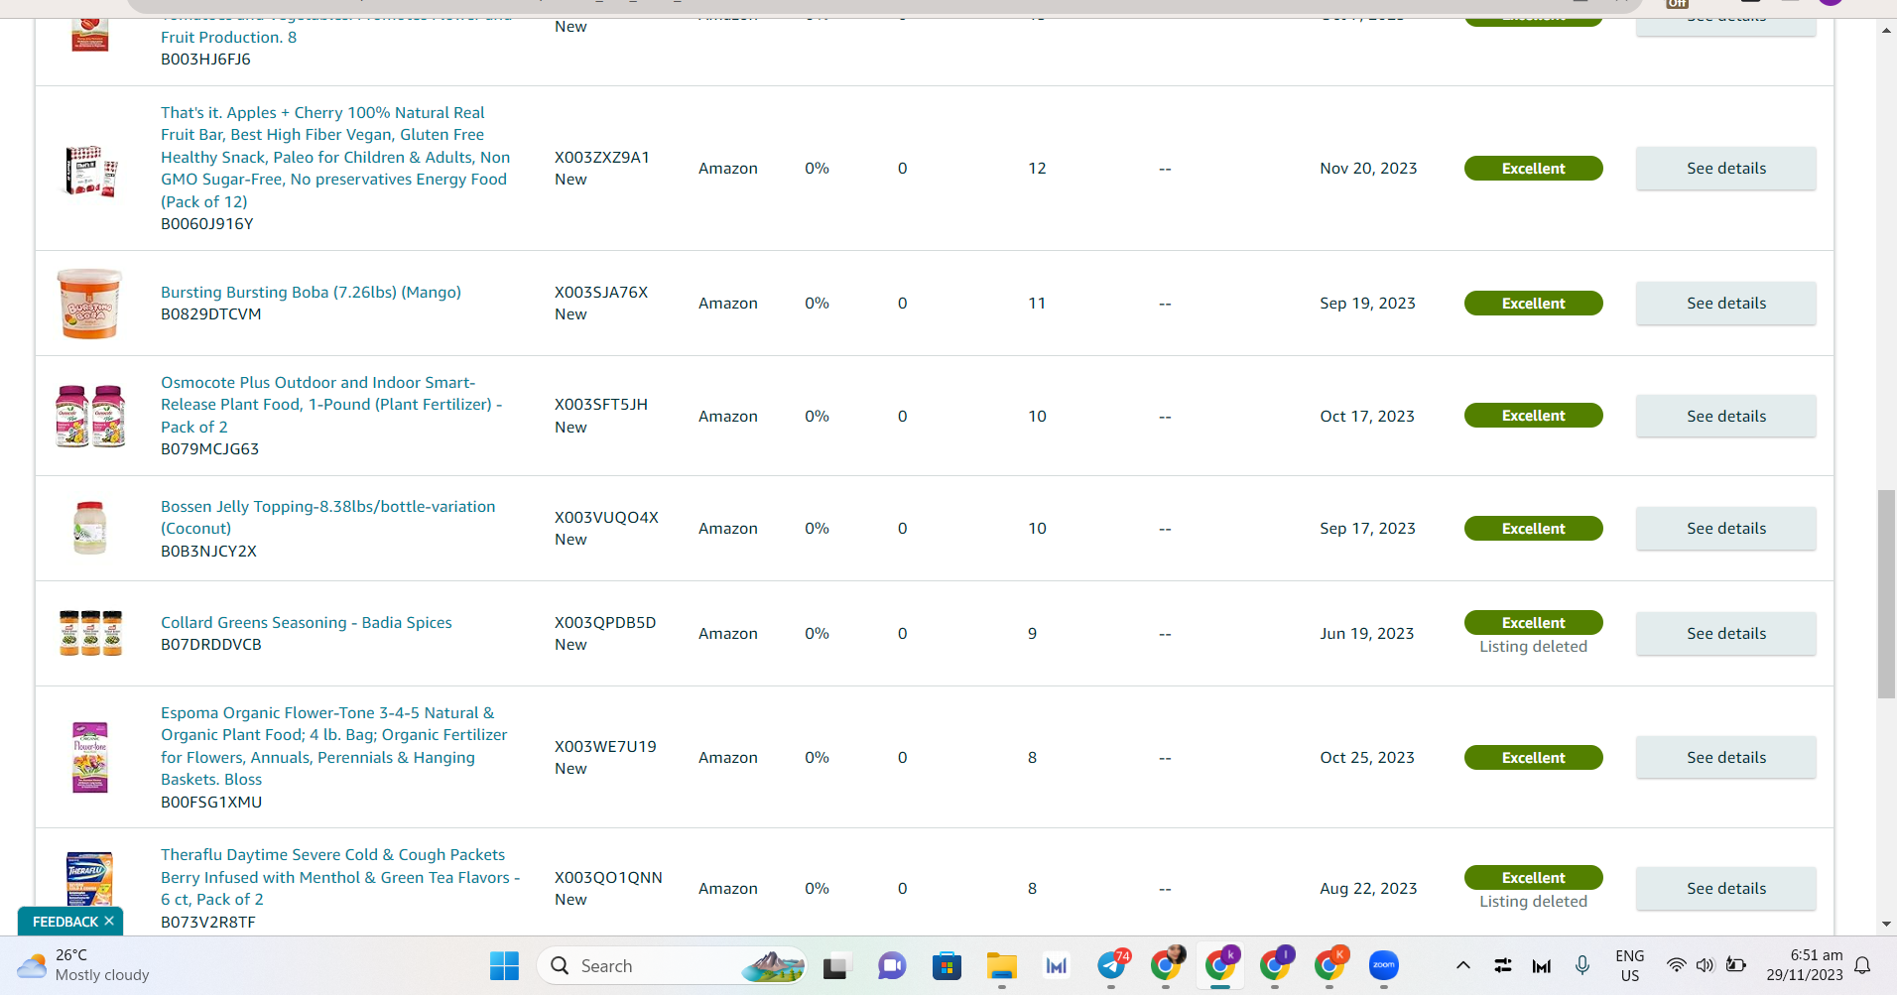Click the Excellent badge for Bursting Boba
Screen dimensions: 1897x995
point(1533,304)
